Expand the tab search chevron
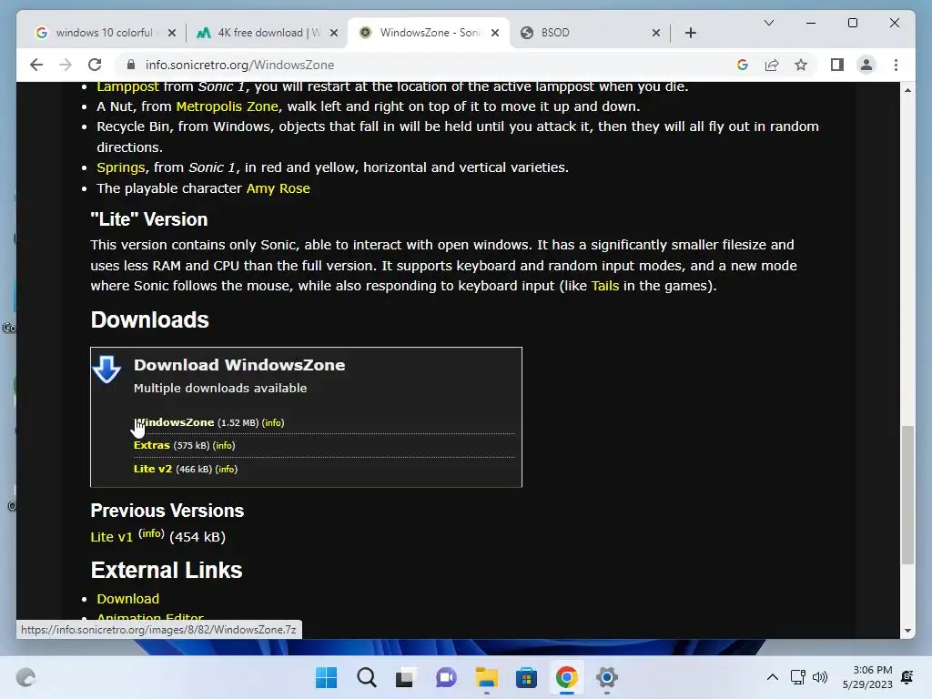Screen dimensions: 932x699 (768, 23)
